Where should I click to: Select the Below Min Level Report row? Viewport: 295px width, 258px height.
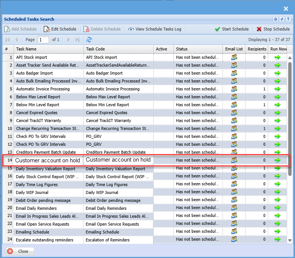[49, 105]
